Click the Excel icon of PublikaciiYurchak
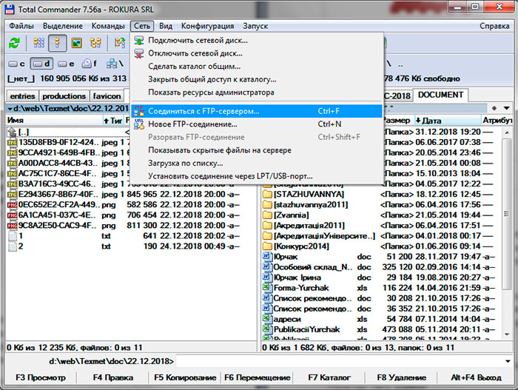The width and height of the screenshot is (518, 390). coord(266,329)
